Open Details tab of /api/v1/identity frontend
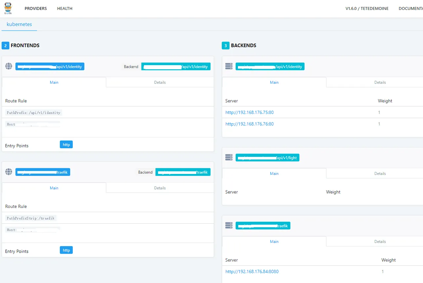The height and width of the screenshot is (283, 423). pos(160,82)
